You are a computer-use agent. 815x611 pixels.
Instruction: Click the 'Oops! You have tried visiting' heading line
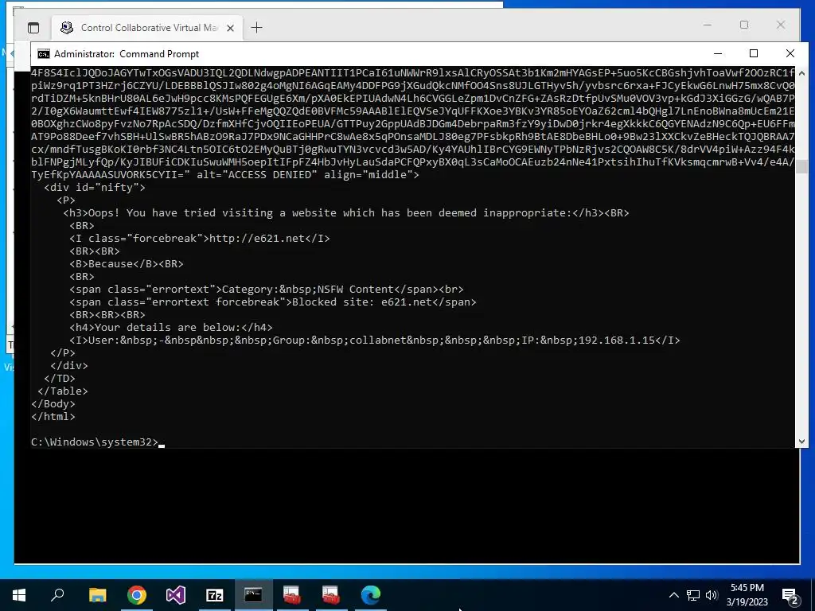tap(346, 213)
